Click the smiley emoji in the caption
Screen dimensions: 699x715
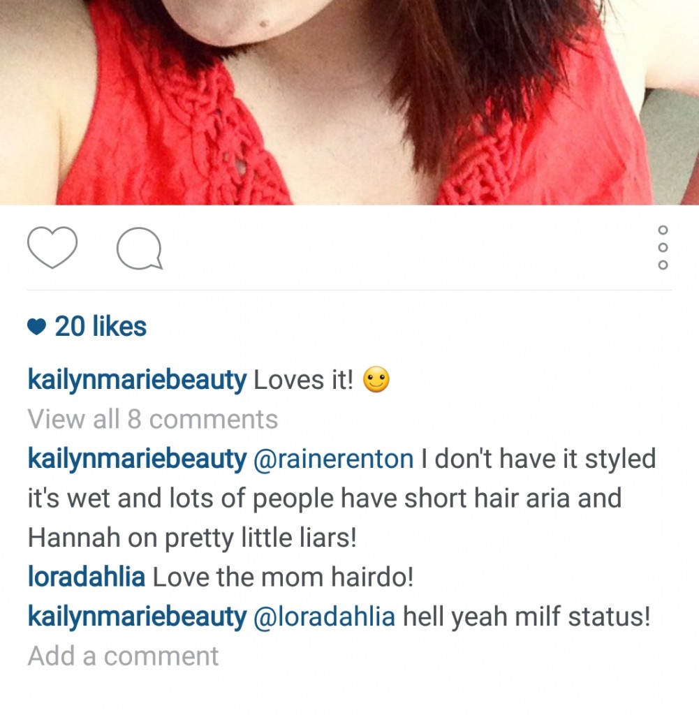tap(376, 379)
